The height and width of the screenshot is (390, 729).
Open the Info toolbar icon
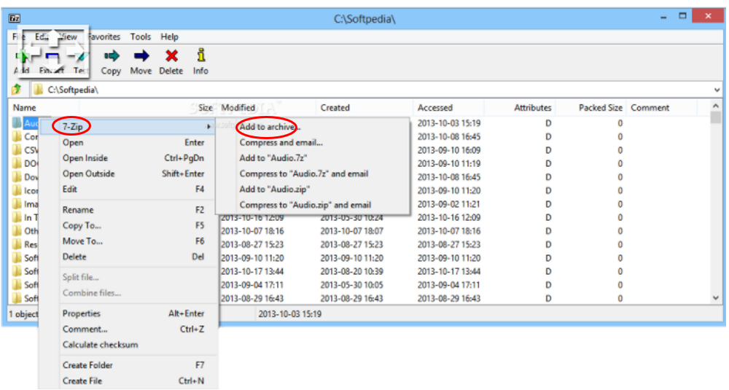(200, 56)
